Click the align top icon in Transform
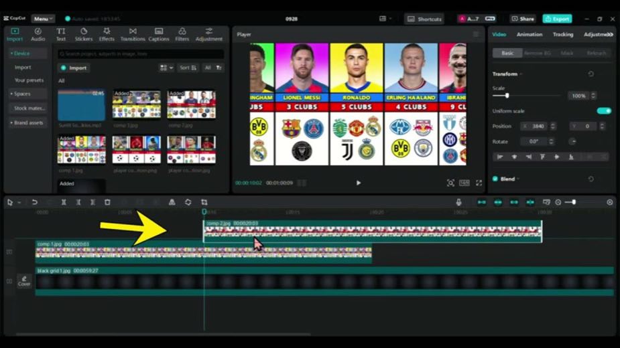Image resolution: width=620 pixels, height=348 pixels. pyautogui.click(x=542, y=157)
